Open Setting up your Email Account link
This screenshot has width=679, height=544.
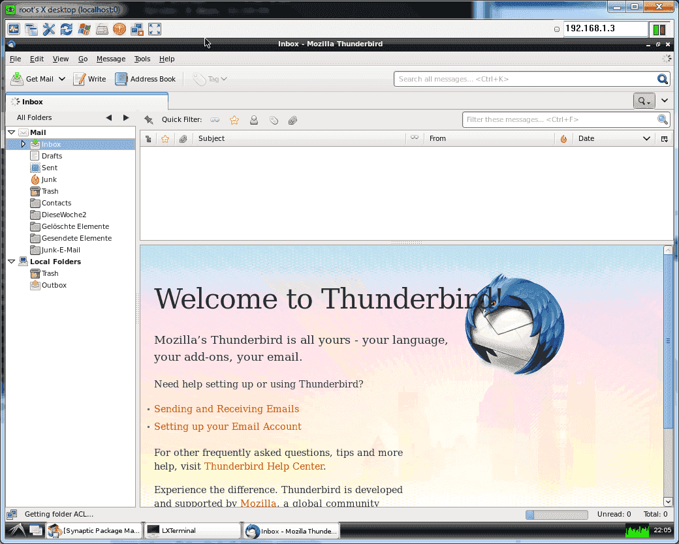pyautogui.click(x=228, y=427)
